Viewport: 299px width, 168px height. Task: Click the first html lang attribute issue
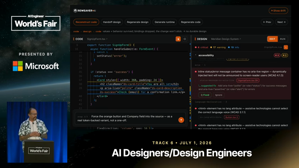coord(243,110)
